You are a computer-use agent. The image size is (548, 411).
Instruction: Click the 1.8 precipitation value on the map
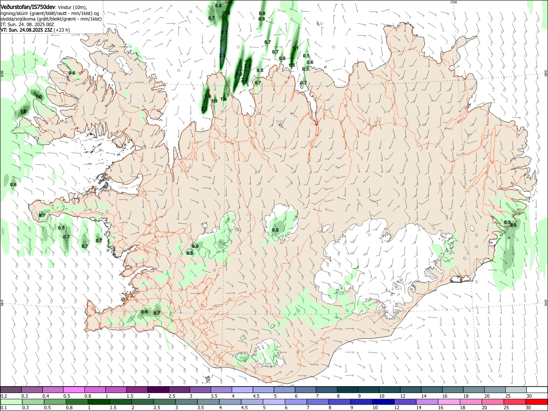(208, 97)
